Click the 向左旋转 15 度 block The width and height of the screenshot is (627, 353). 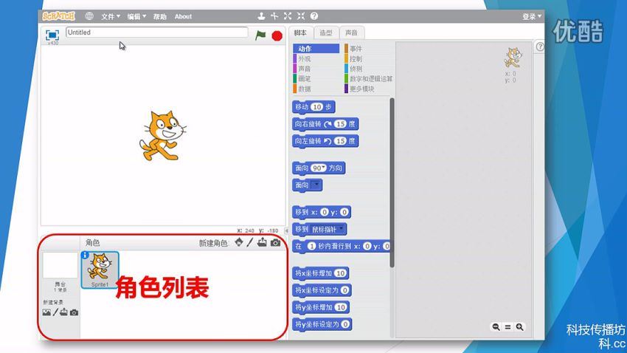point(325,141)
